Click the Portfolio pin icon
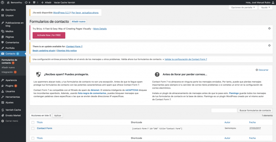 click(3, 48)
